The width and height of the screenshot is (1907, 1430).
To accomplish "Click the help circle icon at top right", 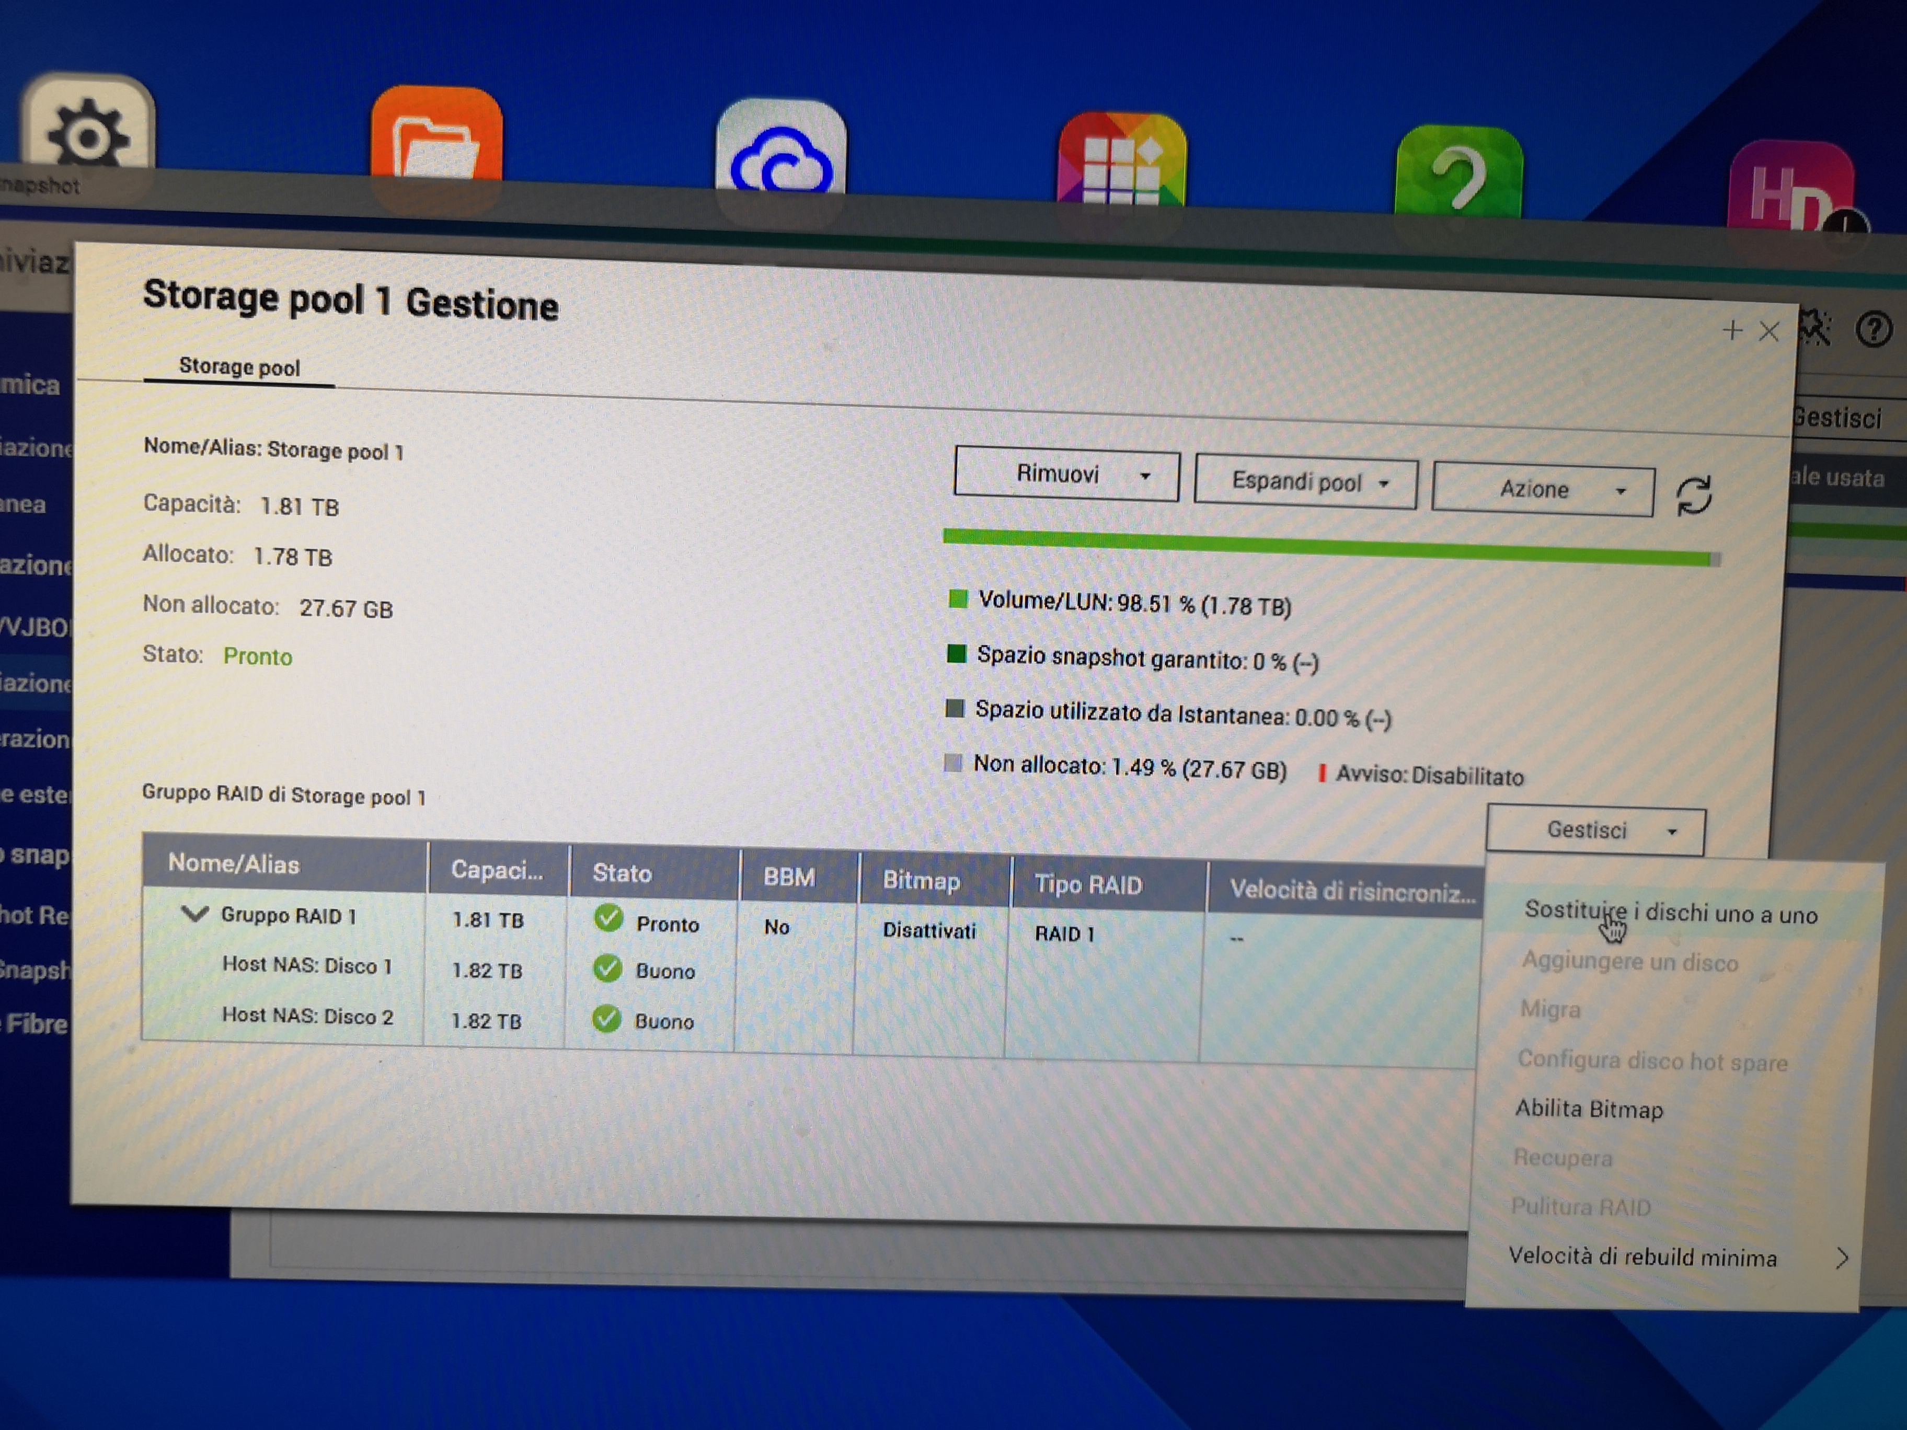I will (1872, 330).
